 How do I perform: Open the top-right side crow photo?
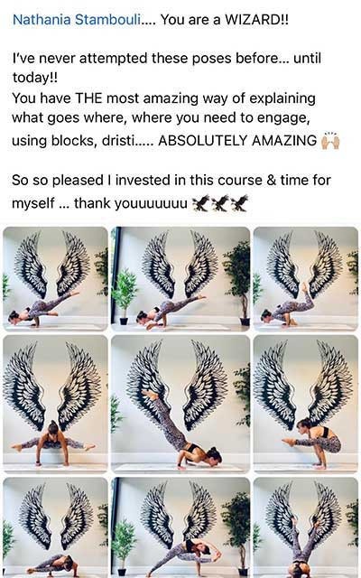305,279
